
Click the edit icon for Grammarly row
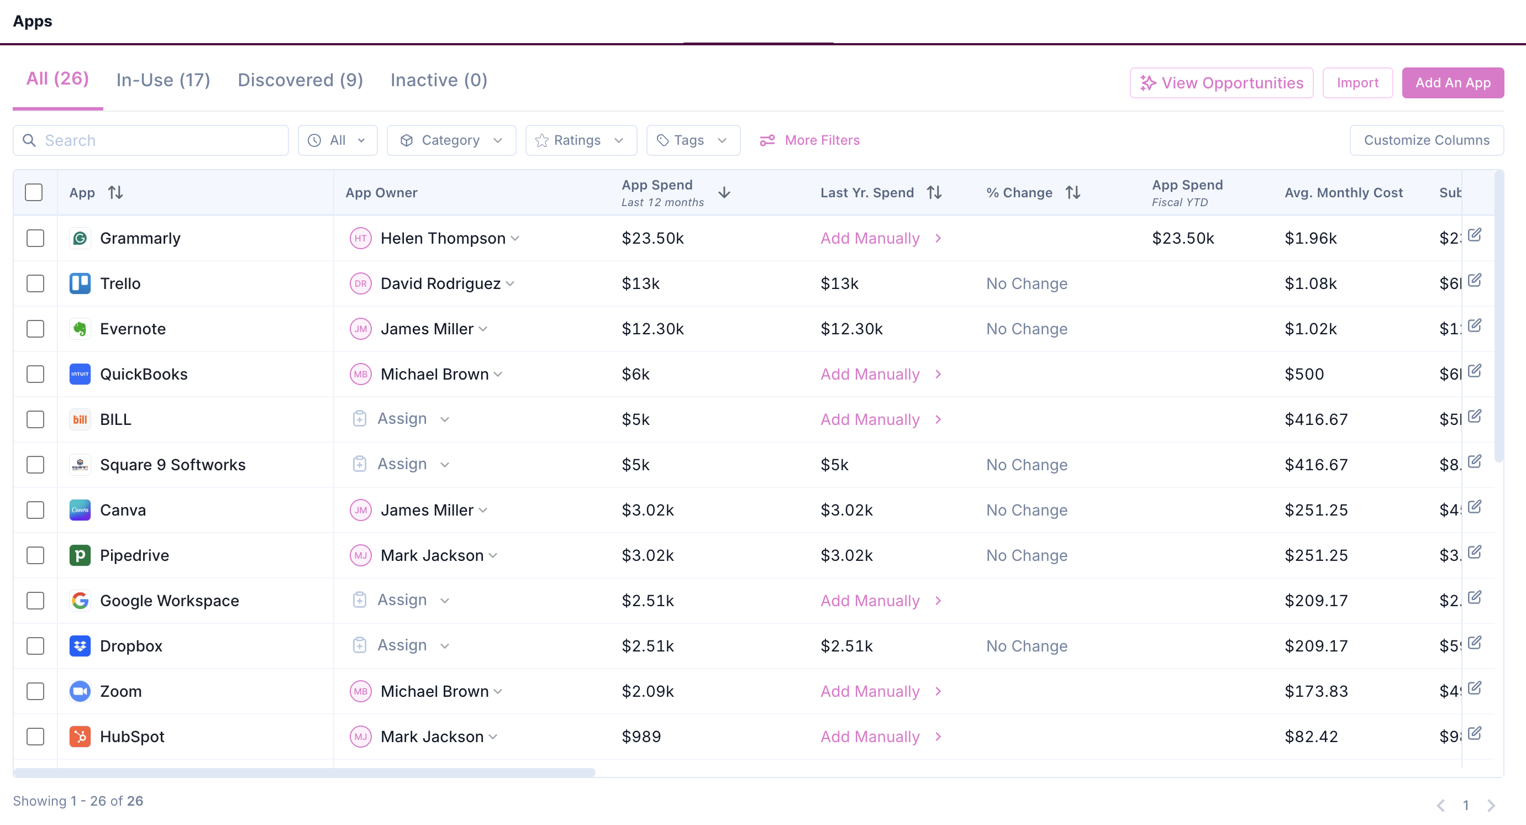point(1475,235)
